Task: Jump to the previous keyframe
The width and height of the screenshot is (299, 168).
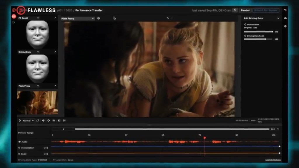Action: (x=48, y=120)
